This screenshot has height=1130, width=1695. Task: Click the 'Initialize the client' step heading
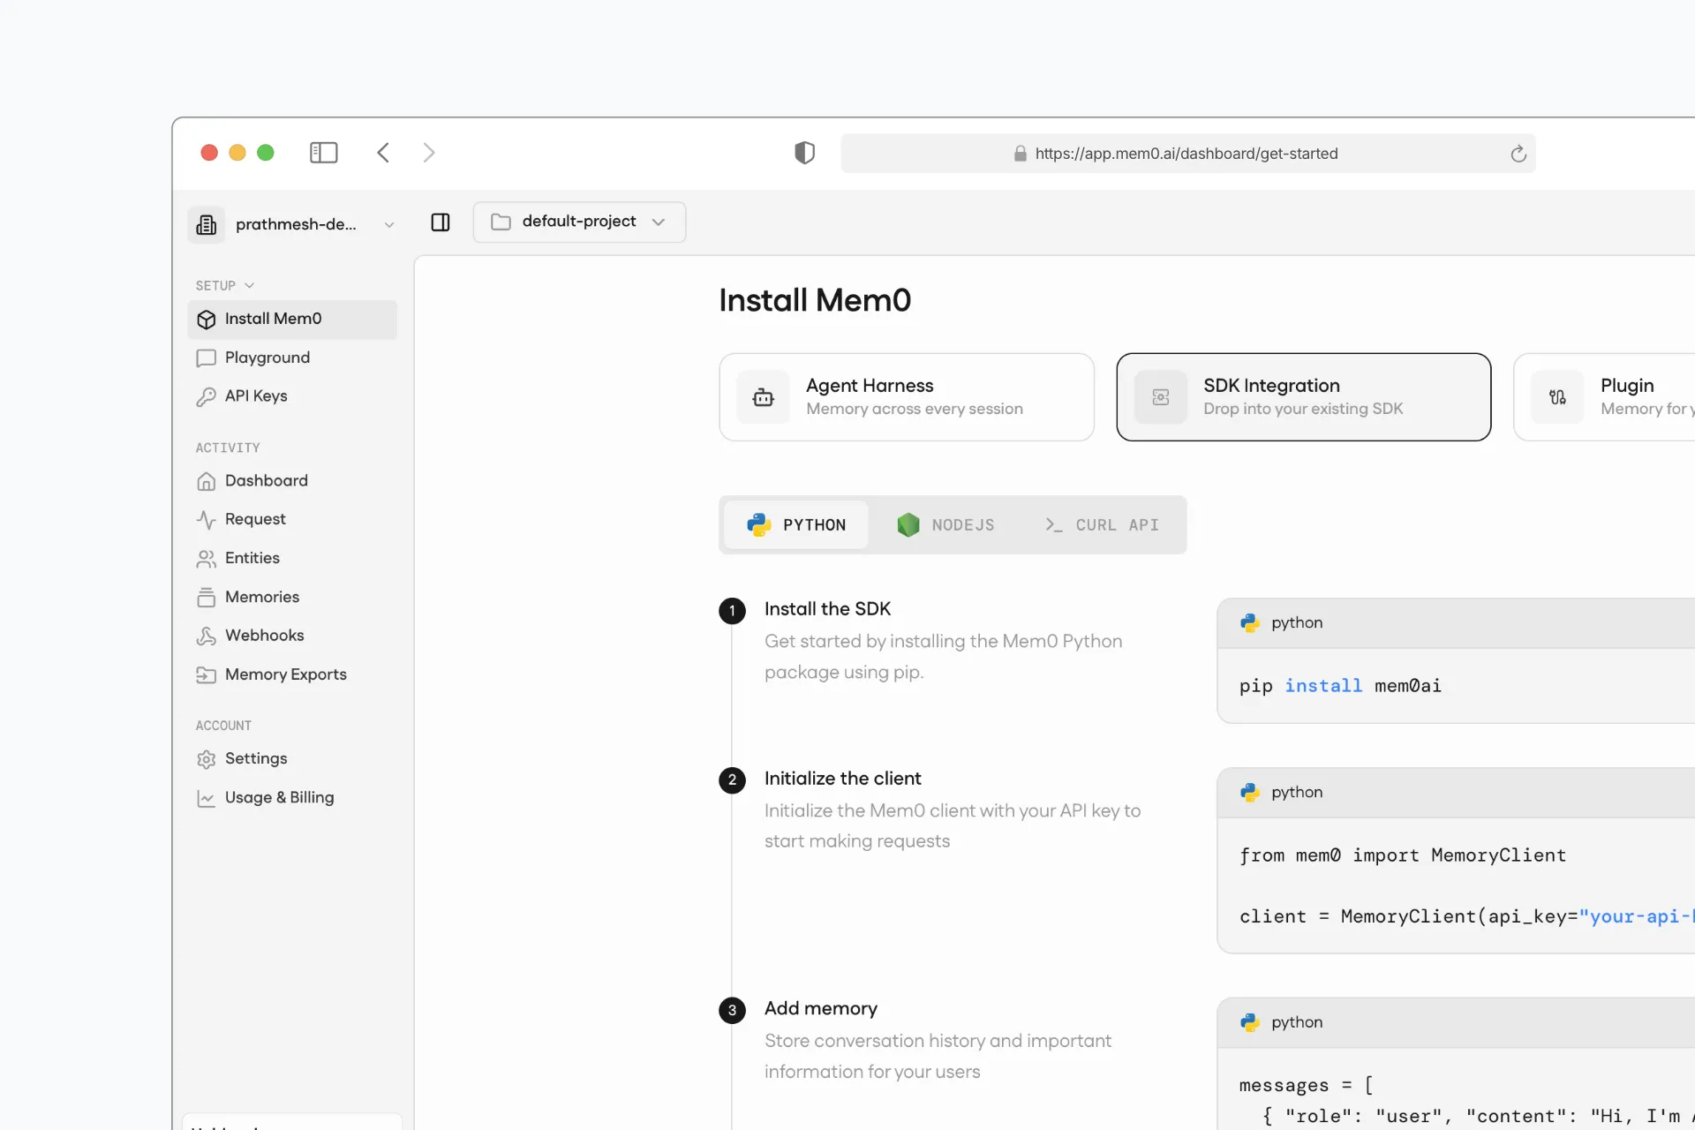pyautogui.click(x=842, y=779)
